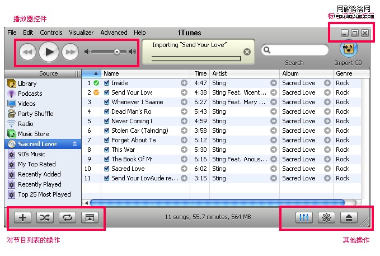Uncheck the Inside song checkbox
The width and height of the screenshot is (380, 256).
[106, 83]
